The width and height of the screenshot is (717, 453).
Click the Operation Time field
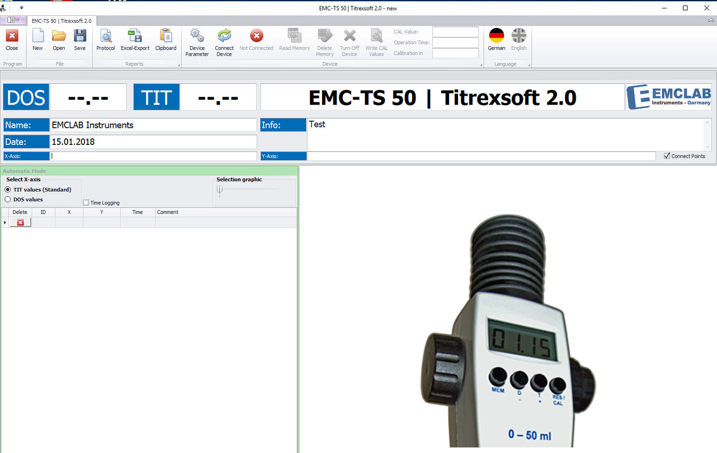[x=455, y=43]
